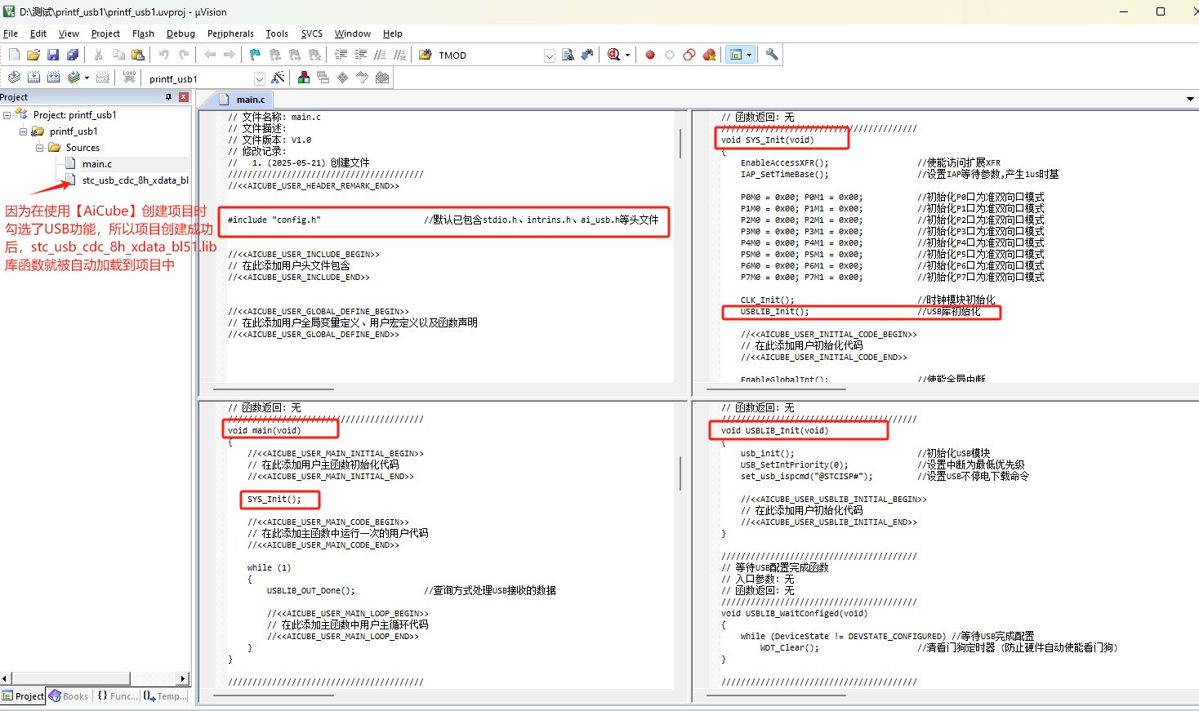Comment the selection using the comment icon
The image size is (1199, 711).
pyautogui.click(x=380, y=55)
